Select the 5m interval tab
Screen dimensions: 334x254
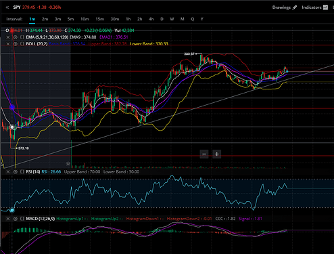click(x=70, y=19)
